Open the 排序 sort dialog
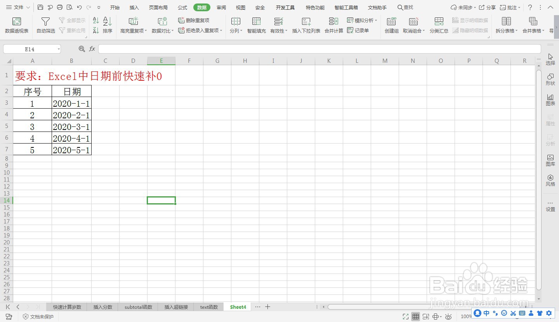Image resolution: width=559 pixels, height=322 pixels. click(x=108, y=25)
